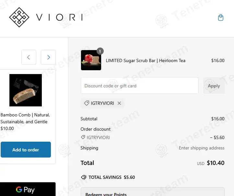Click the LIMITED Sugar Scrub Bar name

tap(146, 60)
